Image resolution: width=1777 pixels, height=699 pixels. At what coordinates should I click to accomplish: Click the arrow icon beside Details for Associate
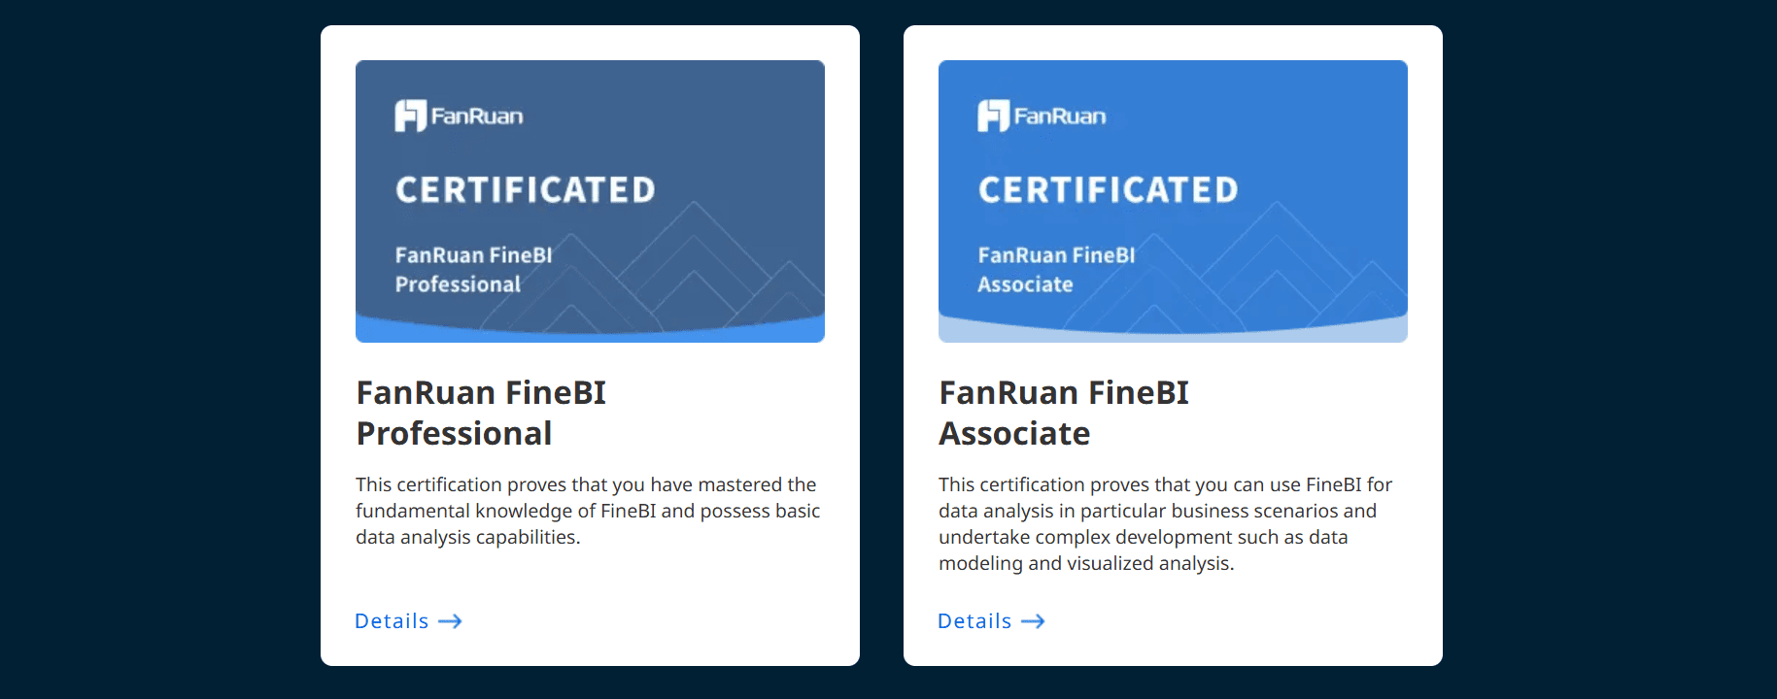coord(1033,621)
